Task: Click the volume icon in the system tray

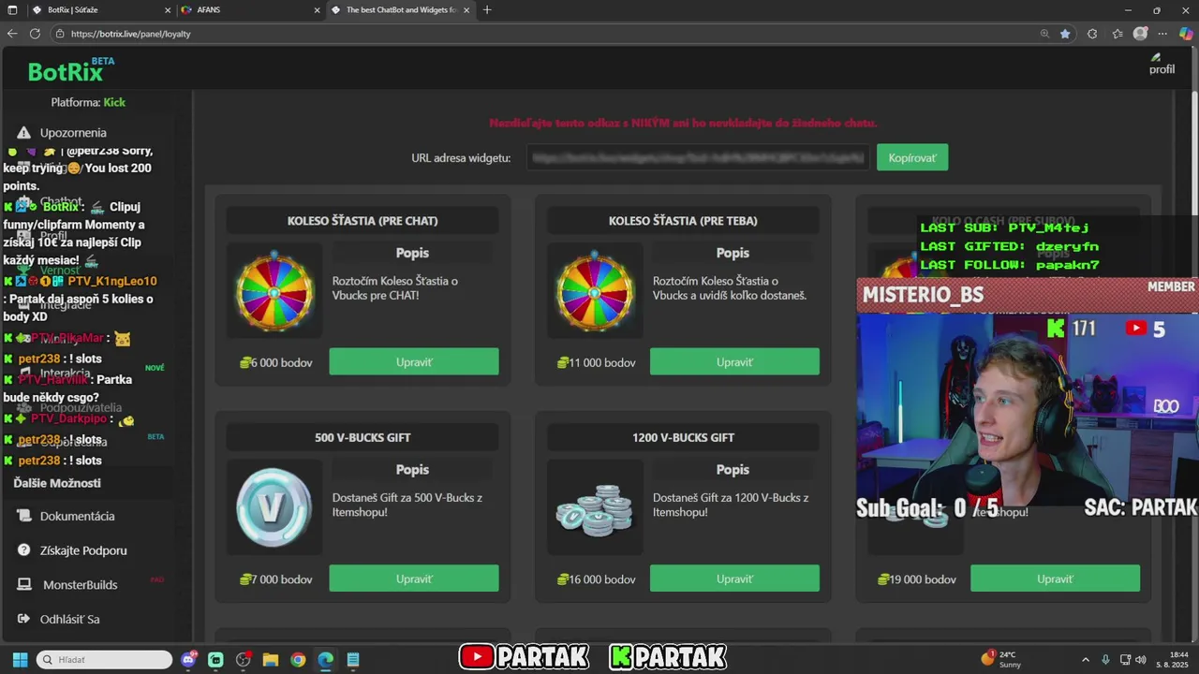Action: [x=1141, y=659]
